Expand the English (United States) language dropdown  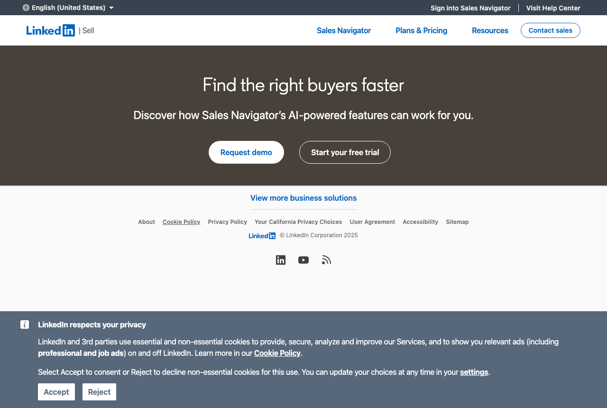click(68, 8)
